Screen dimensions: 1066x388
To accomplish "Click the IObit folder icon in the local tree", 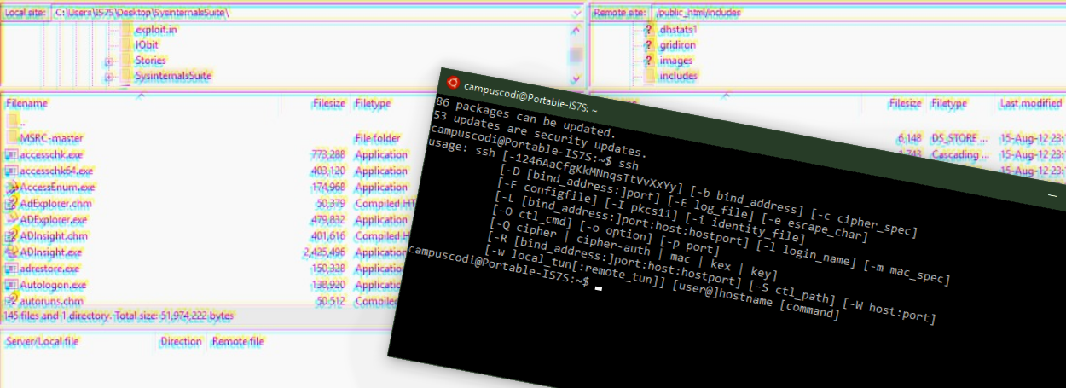I will pyautogui.click(x=126, y=44).
